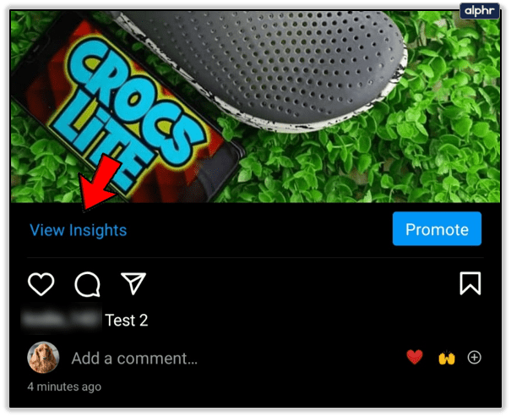Focus the Add a comment field

coord(134,358)
